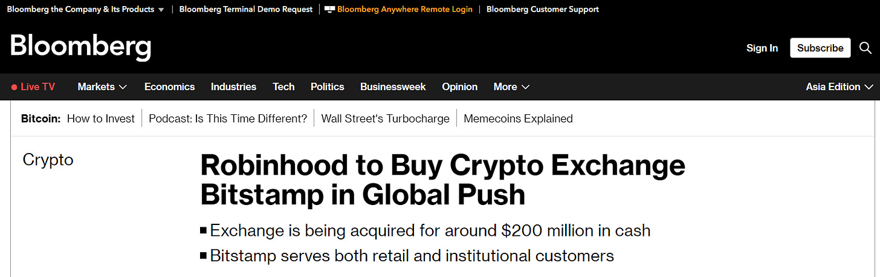
Task: Click the Bloomberg Anywhere Remote Login monitor icon
Action: [x=329, y=10]
